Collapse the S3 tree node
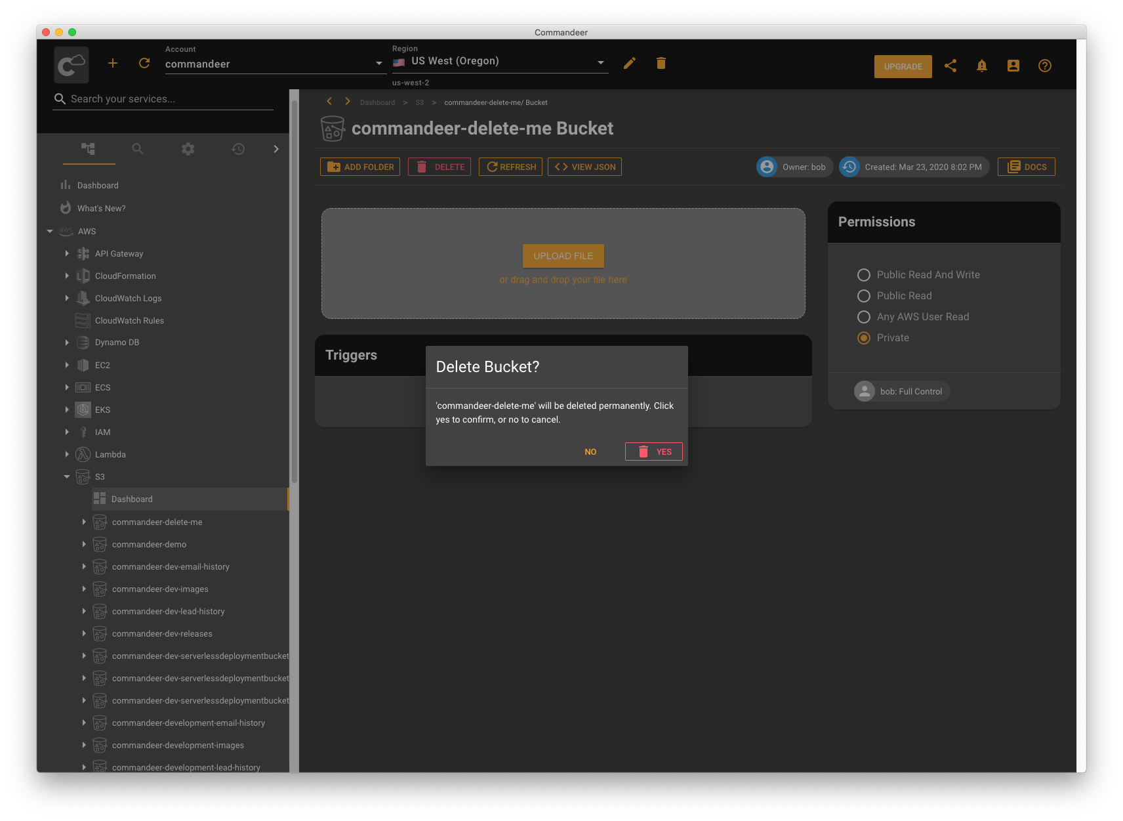1123x821 pixels. pos(67,476)
